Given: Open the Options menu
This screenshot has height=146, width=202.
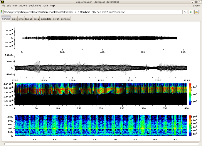Looking at the screenshot, I should pos(23,6).
